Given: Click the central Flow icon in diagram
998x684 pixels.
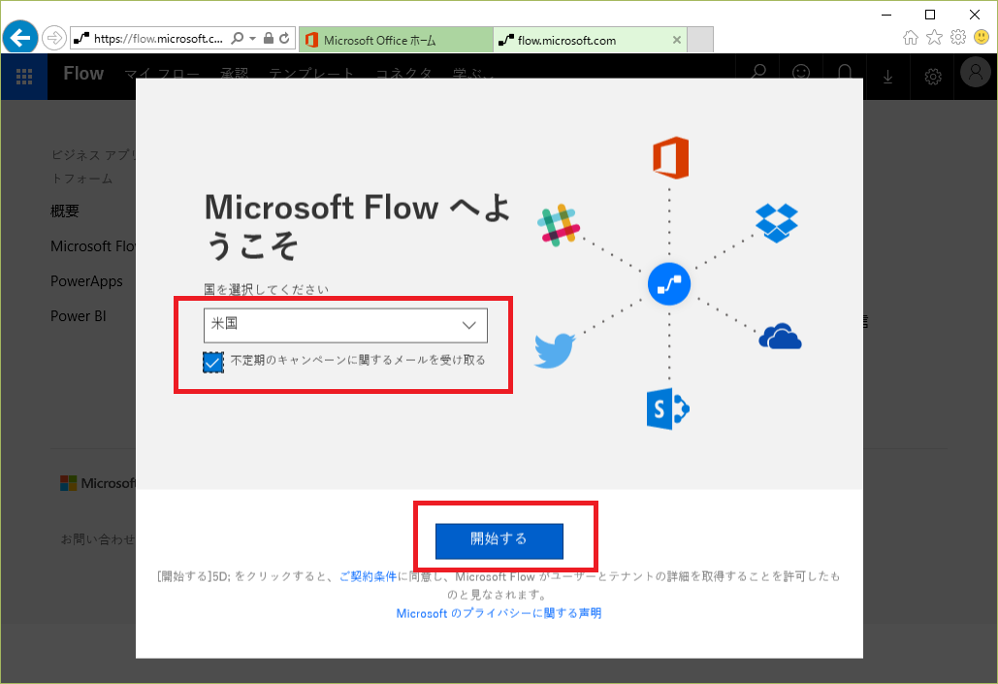Looking at the screenshot, I should (x=669, y=284).
